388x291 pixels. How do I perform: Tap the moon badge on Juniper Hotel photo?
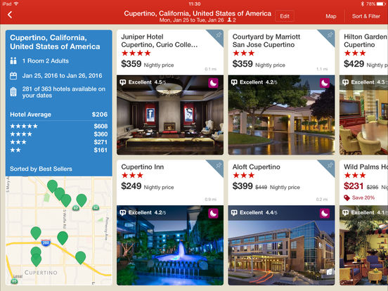point(213,83)
